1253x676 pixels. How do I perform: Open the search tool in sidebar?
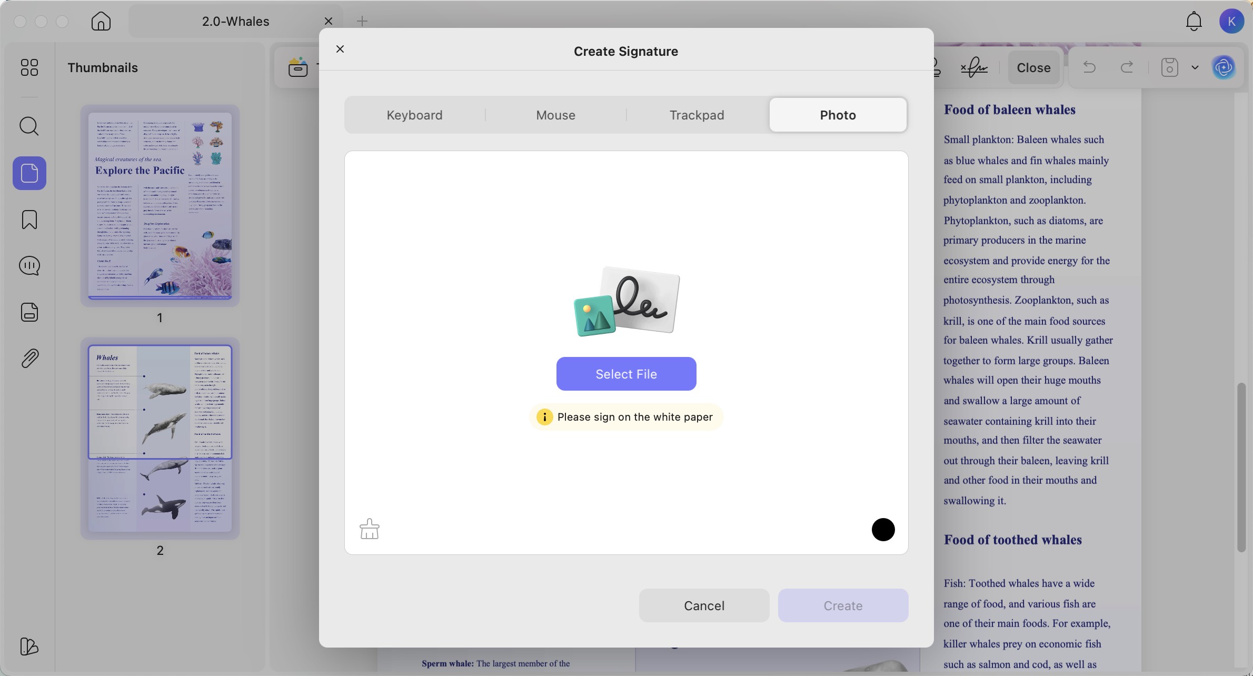(29, 126)
